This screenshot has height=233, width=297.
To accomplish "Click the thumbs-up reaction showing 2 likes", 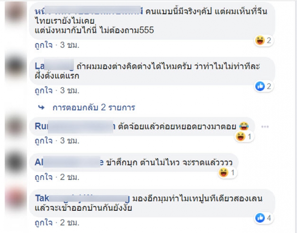I will point(264,86).
